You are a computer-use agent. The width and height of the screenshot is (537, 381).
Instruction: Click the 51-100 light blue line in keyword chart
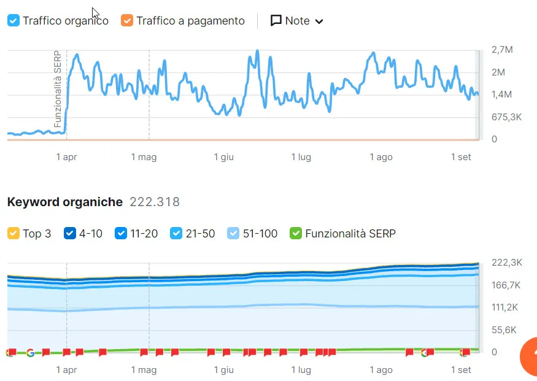pos(245,306)
